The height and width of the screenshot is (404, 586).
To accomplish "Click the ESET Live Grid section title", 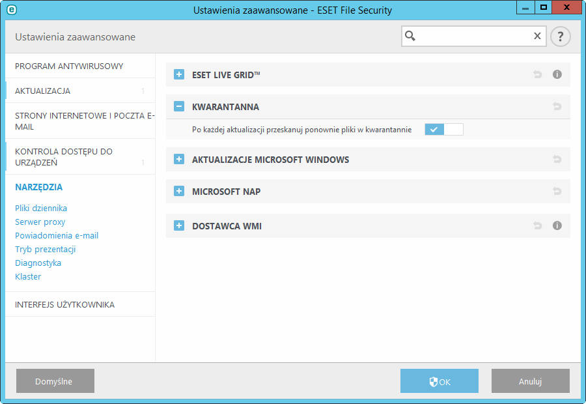I will coord(226,75).
